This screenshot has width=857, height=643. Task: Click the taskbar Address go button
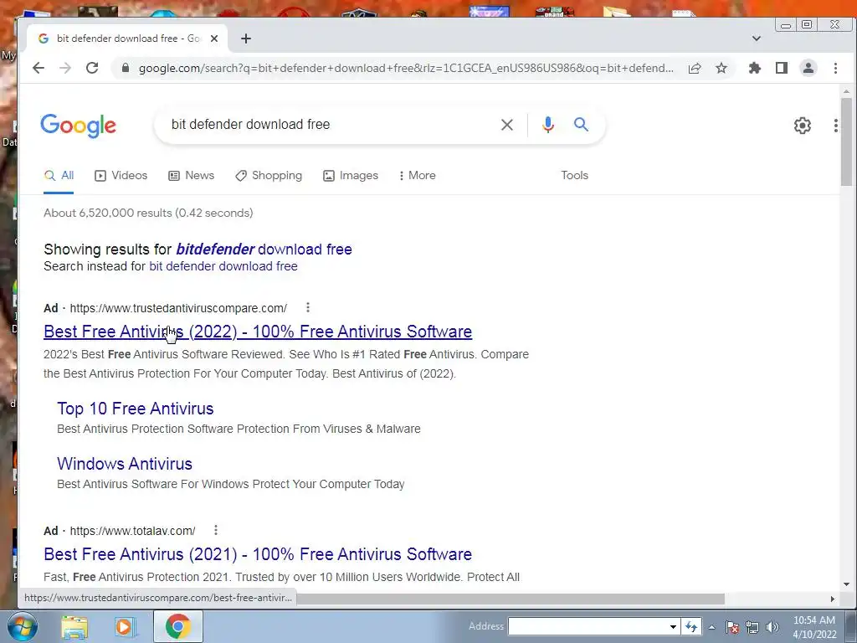pos(690,626)
